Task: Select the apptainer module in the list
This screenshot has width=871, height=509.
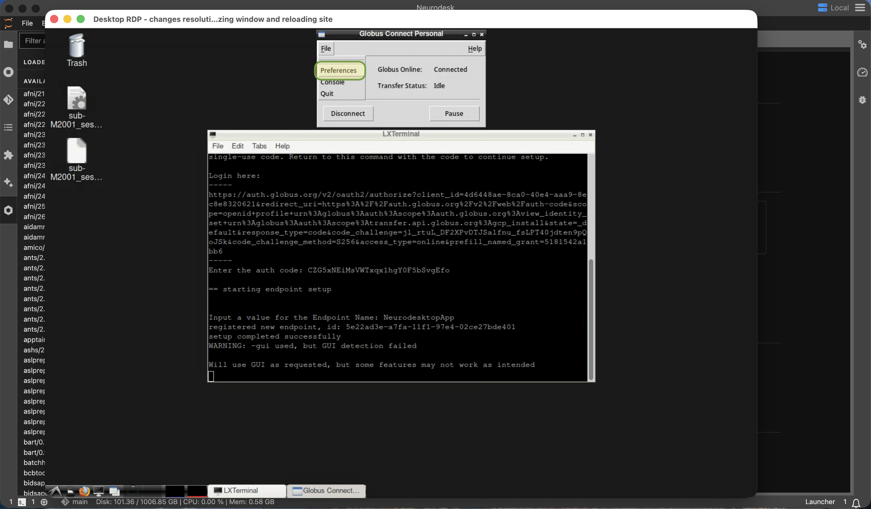Action: [34, 340]
